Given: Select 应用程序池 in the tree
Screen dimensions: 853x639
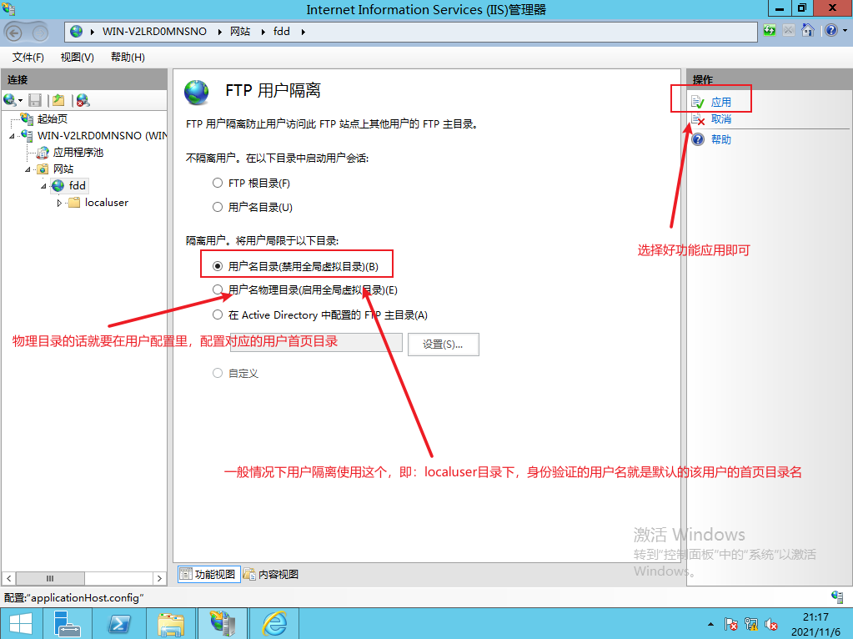Looking at the screenshot, I should tap(78, 153).
